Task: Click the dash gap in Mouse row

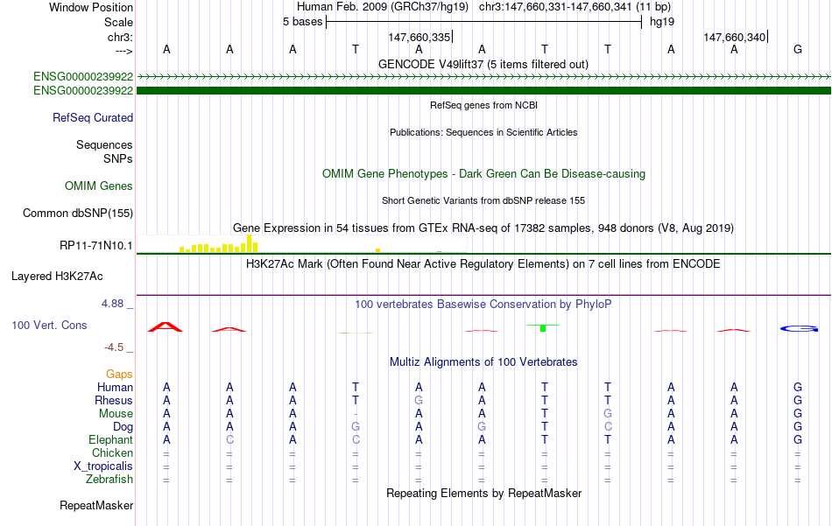Action: pyautogui.click(x=356, y=414)
